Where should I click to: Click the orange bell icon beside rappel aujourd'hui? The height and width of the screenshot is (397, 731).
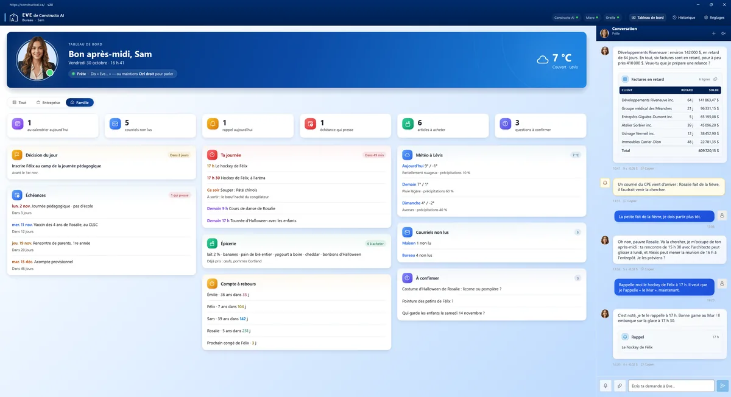click(x=213, y=124)
